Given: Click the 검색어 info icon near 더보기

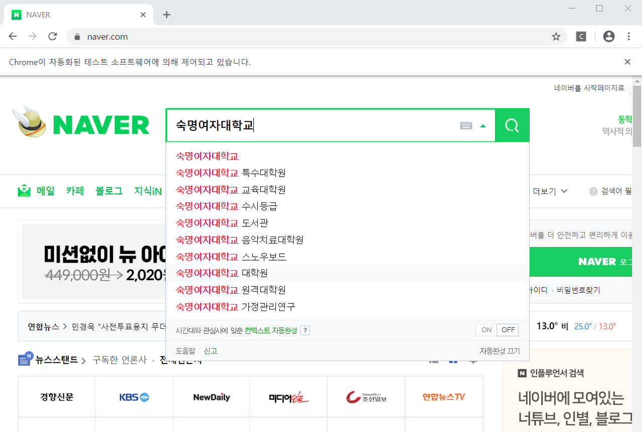Looking at the screenshot, I should click(593, 191).
